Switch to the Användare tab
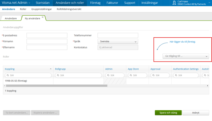Image resolution: width=212 pixels, height=121 pixels. tap(11, 18)
